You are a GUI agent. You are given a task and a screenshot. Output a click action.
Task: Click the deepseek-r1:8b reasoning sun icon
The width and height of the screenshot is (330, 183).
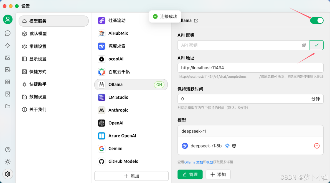tap(227, 146)
